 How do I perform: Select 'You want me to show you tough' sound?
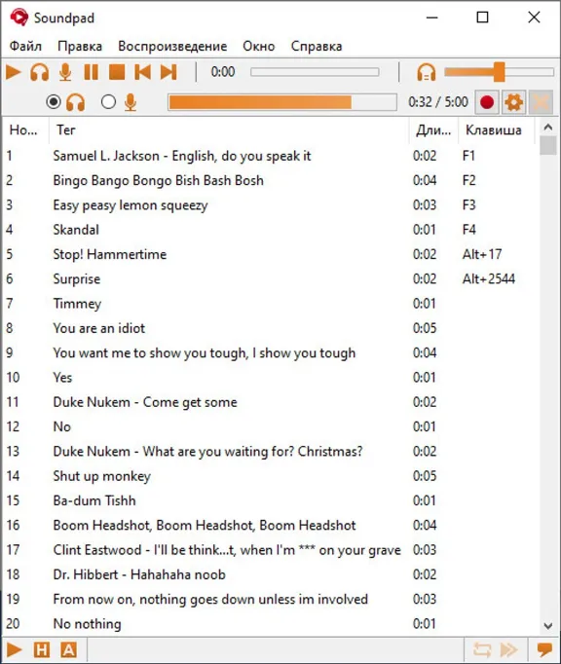pos(271,352)
